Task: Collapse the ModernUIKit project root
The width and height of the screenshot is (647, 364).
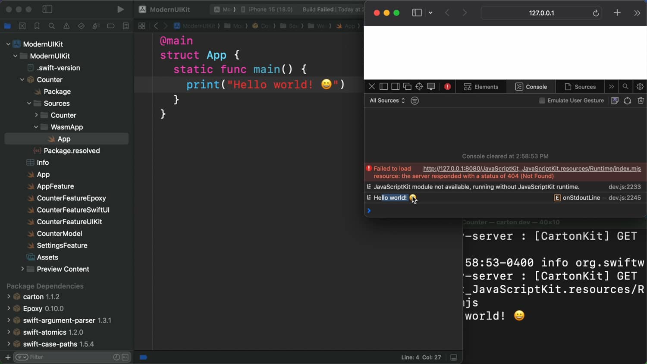Action: [8, 44]
